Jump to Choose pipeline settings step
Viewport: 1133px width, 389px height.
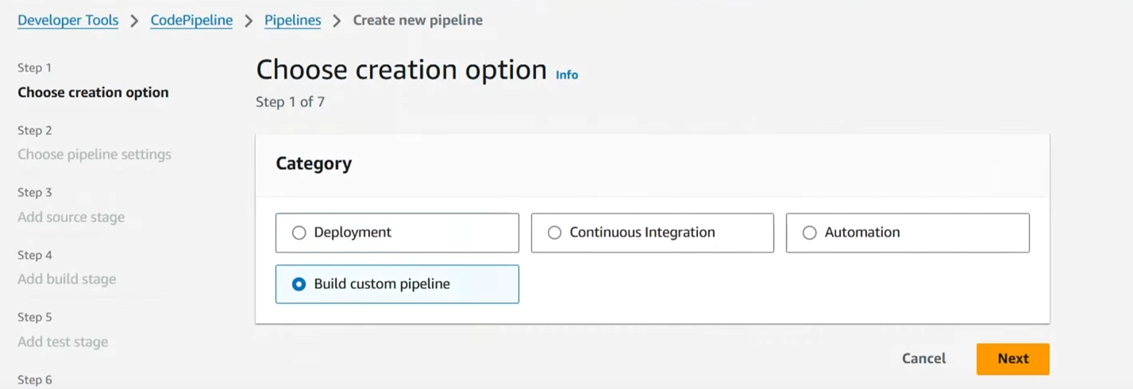pos(94,155)
